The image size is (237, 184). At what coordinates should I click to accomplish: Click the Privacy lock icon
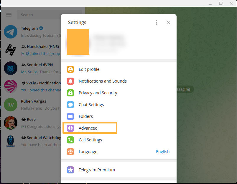[70, 93]
